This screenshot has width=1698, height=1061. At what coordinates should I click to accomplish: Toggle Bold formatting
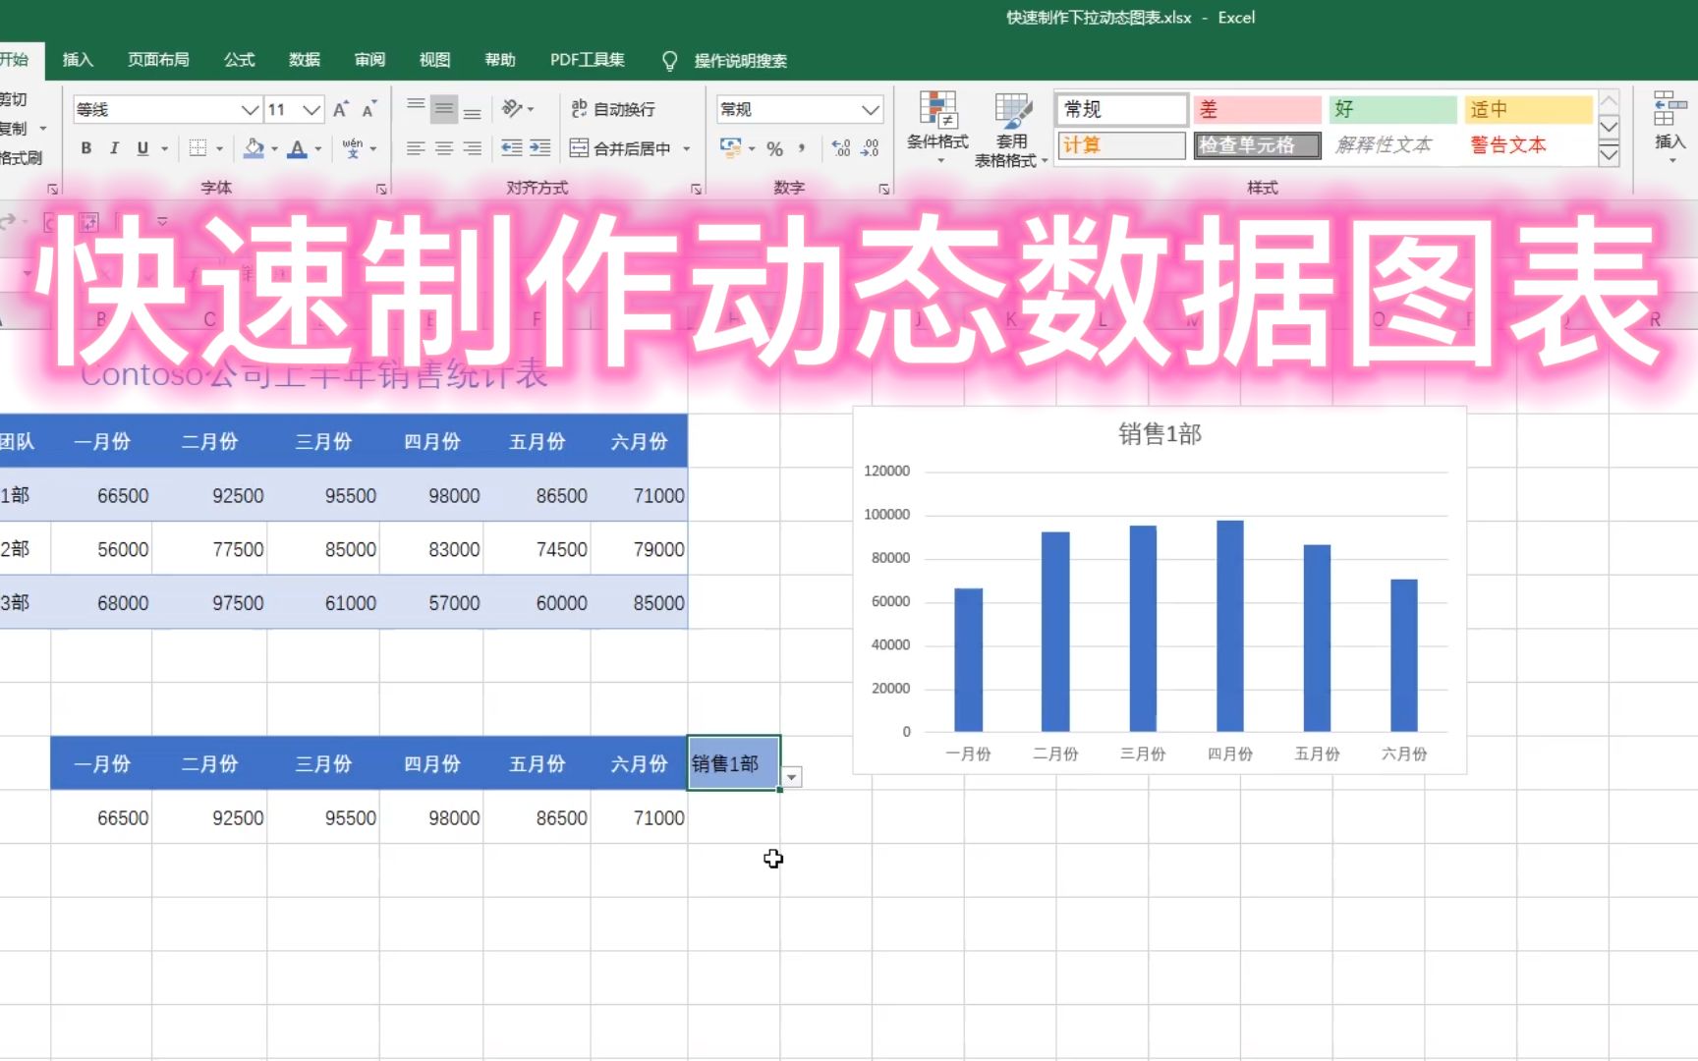[x=86, y=148]
